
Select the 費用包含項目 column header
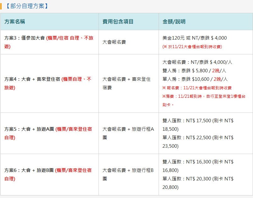(118, 22)
